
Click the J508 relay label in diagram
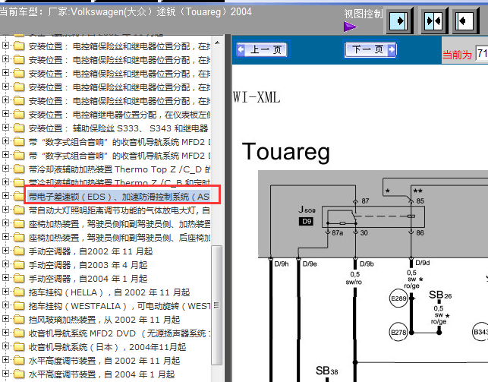307,210
